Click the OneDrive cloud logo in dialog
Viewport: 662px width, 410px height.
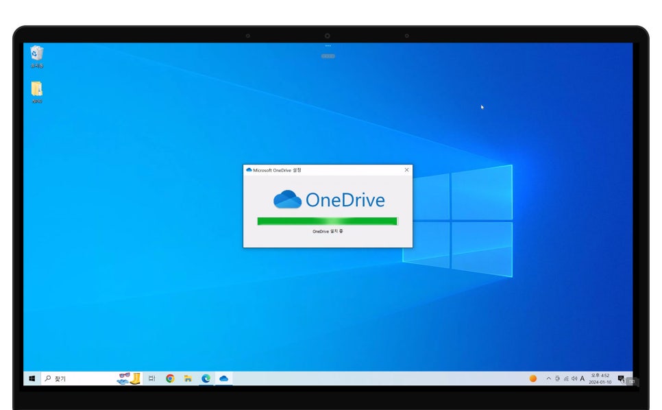tap(287, 200)
